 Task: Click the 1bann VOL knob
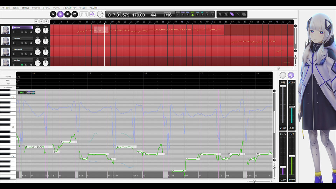coord(38,31)
